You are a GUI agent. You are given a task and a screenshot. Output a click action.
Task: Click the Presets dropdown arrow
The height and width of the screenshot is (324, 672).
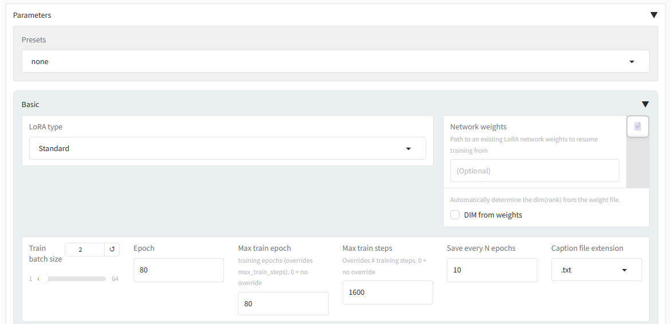click(632, 62)
